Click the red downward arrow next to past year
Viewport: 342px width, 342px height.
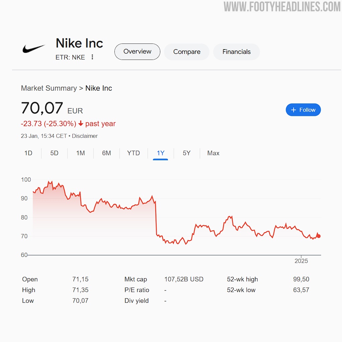coord(81,123)
